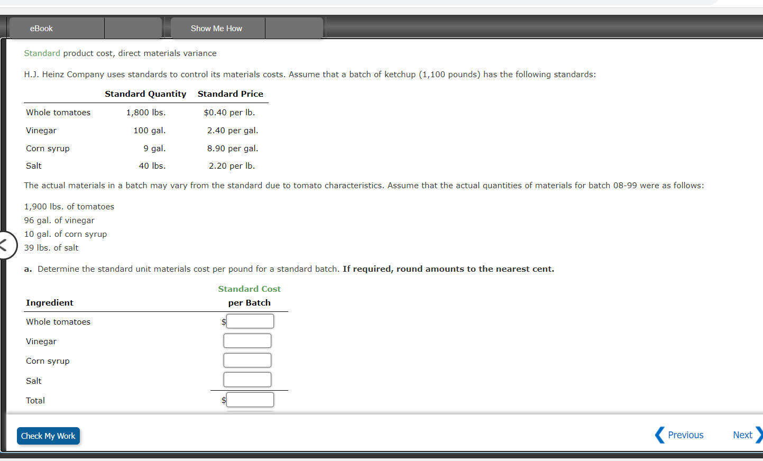
Task: Select the Vinegar standard cost field
Action: [247, 340]
